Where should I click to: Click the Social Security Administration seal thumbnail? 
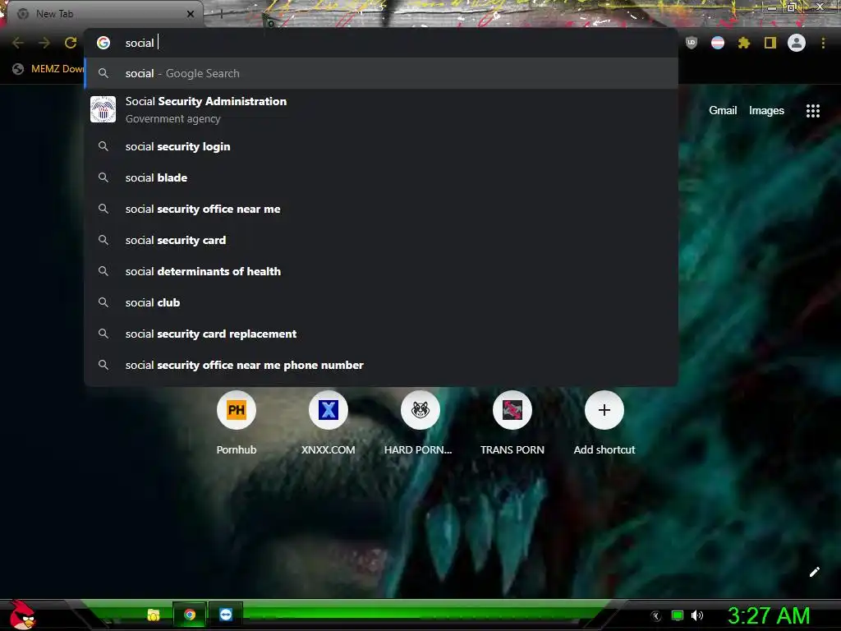[103, 109]
